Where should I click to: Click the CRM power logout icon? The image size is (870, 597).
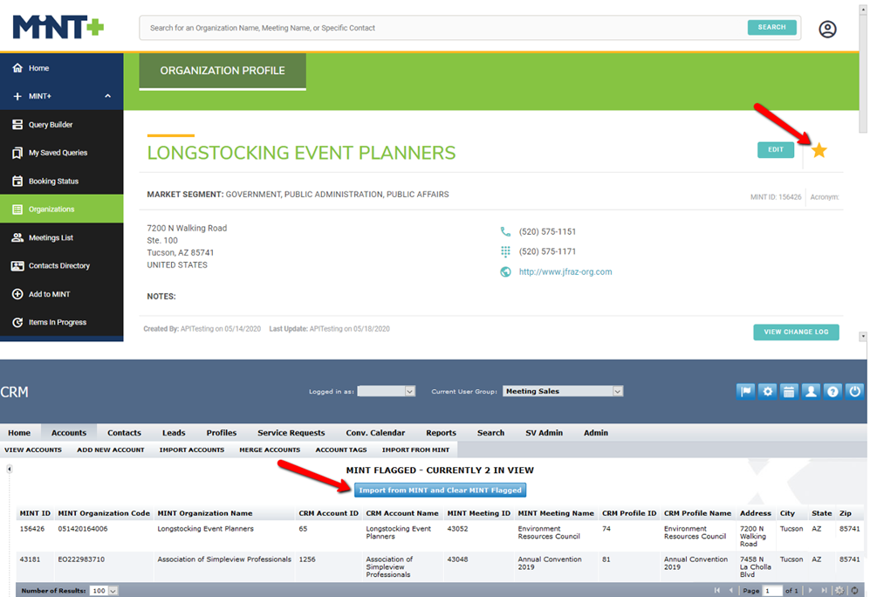click(854, 392)
